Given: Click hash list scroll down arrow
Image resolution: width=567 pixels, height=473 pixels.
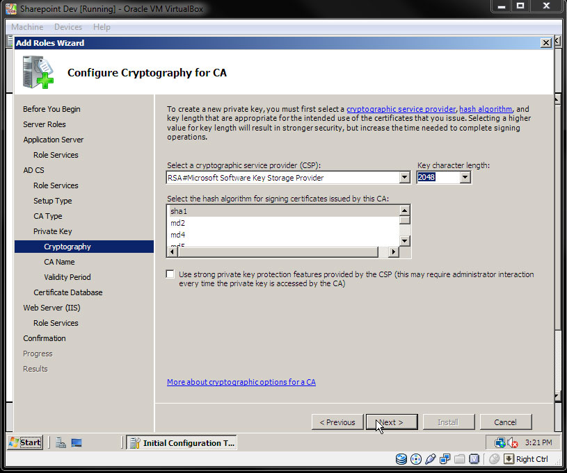Looking at the screenshot, I should click(x=405, y=240).
